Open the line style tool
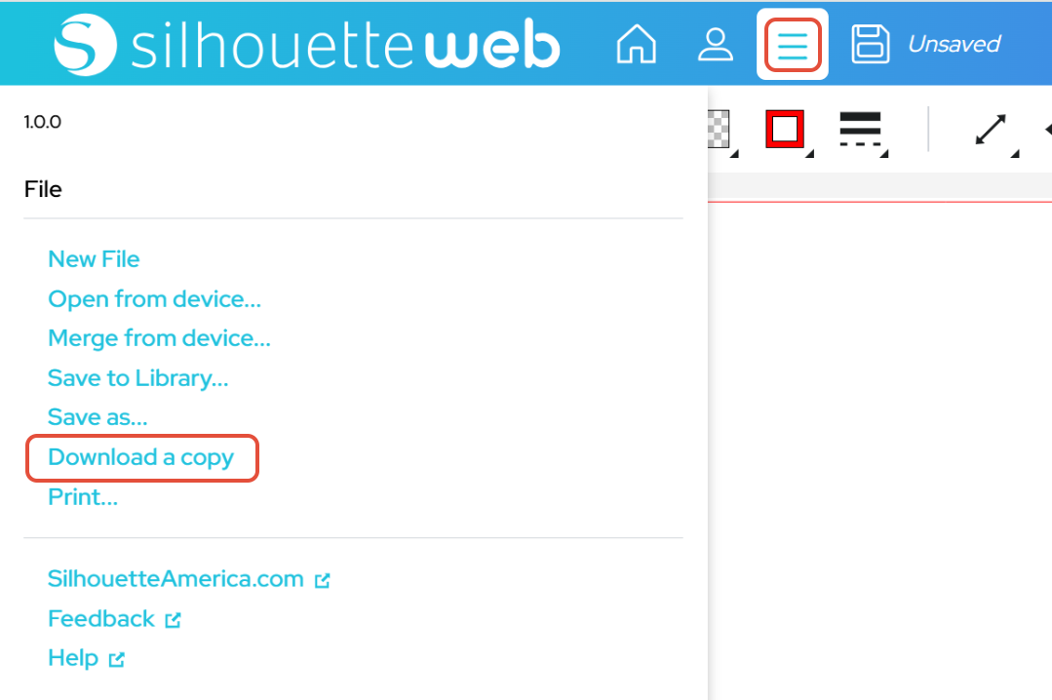Image resolution: width=1052 pixels, height=700 pixels. pyautogui.click(x=860, y=129)
